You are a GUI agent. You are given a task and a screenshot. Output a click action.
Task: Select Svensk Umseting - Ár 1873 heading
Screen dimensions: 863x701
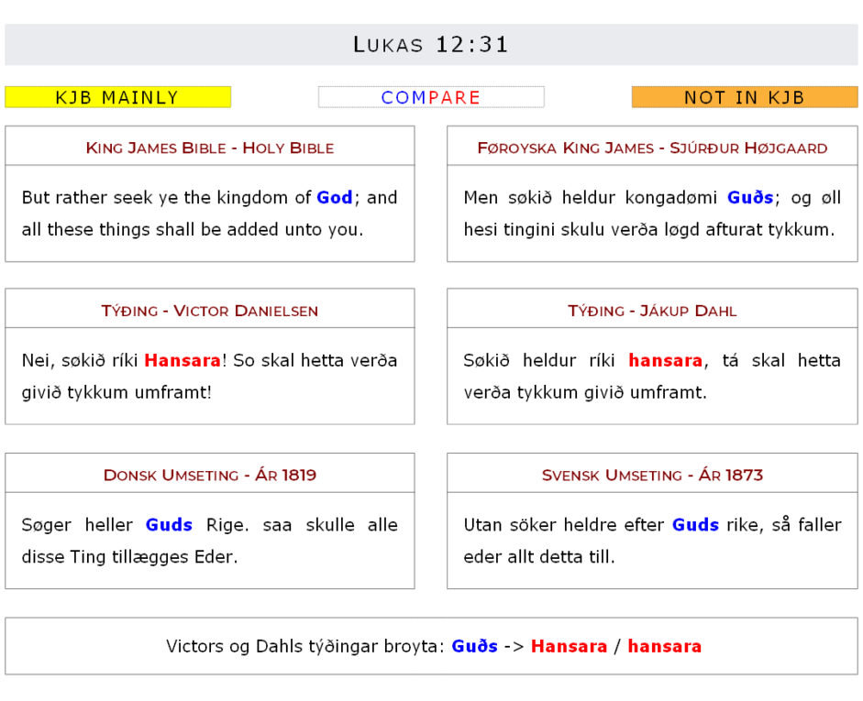pos(652,475)
